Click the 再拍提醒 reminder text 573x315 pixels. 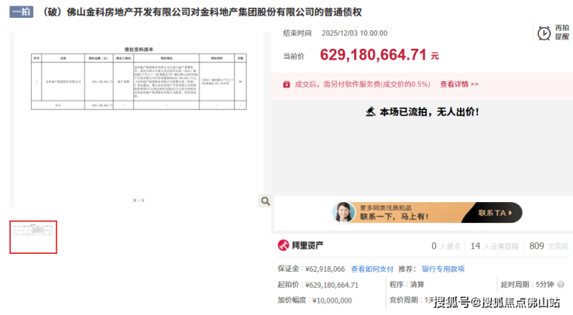561,33
